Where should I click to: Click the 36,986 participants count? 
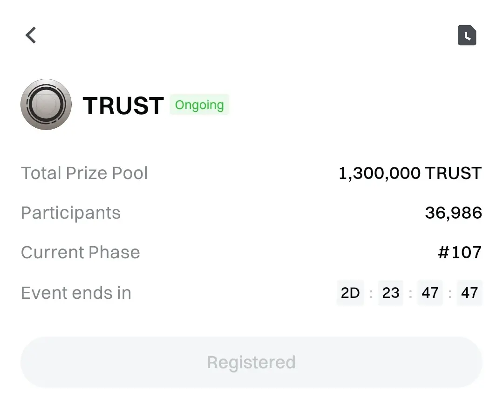[453, 213]
